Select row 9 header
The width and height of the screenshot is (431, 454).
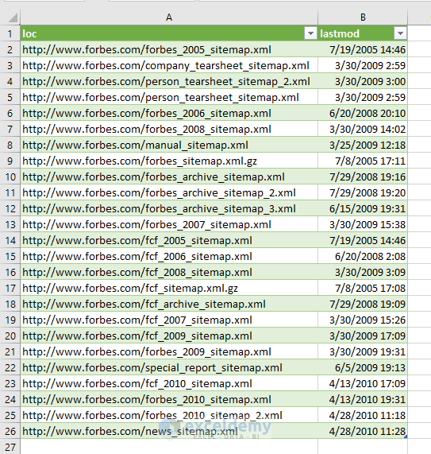(x=10, y=161)
